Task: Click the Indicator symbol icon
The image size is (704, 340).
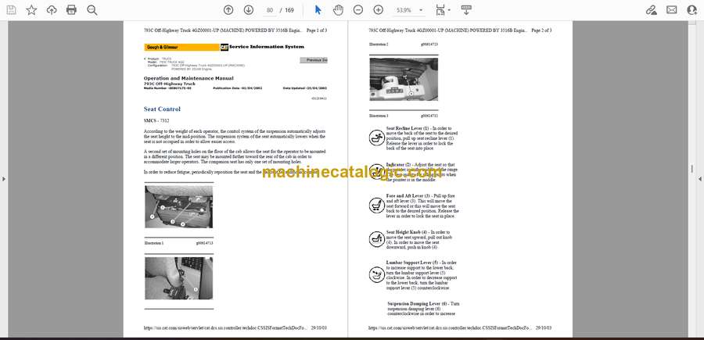Action: point(377,172)
